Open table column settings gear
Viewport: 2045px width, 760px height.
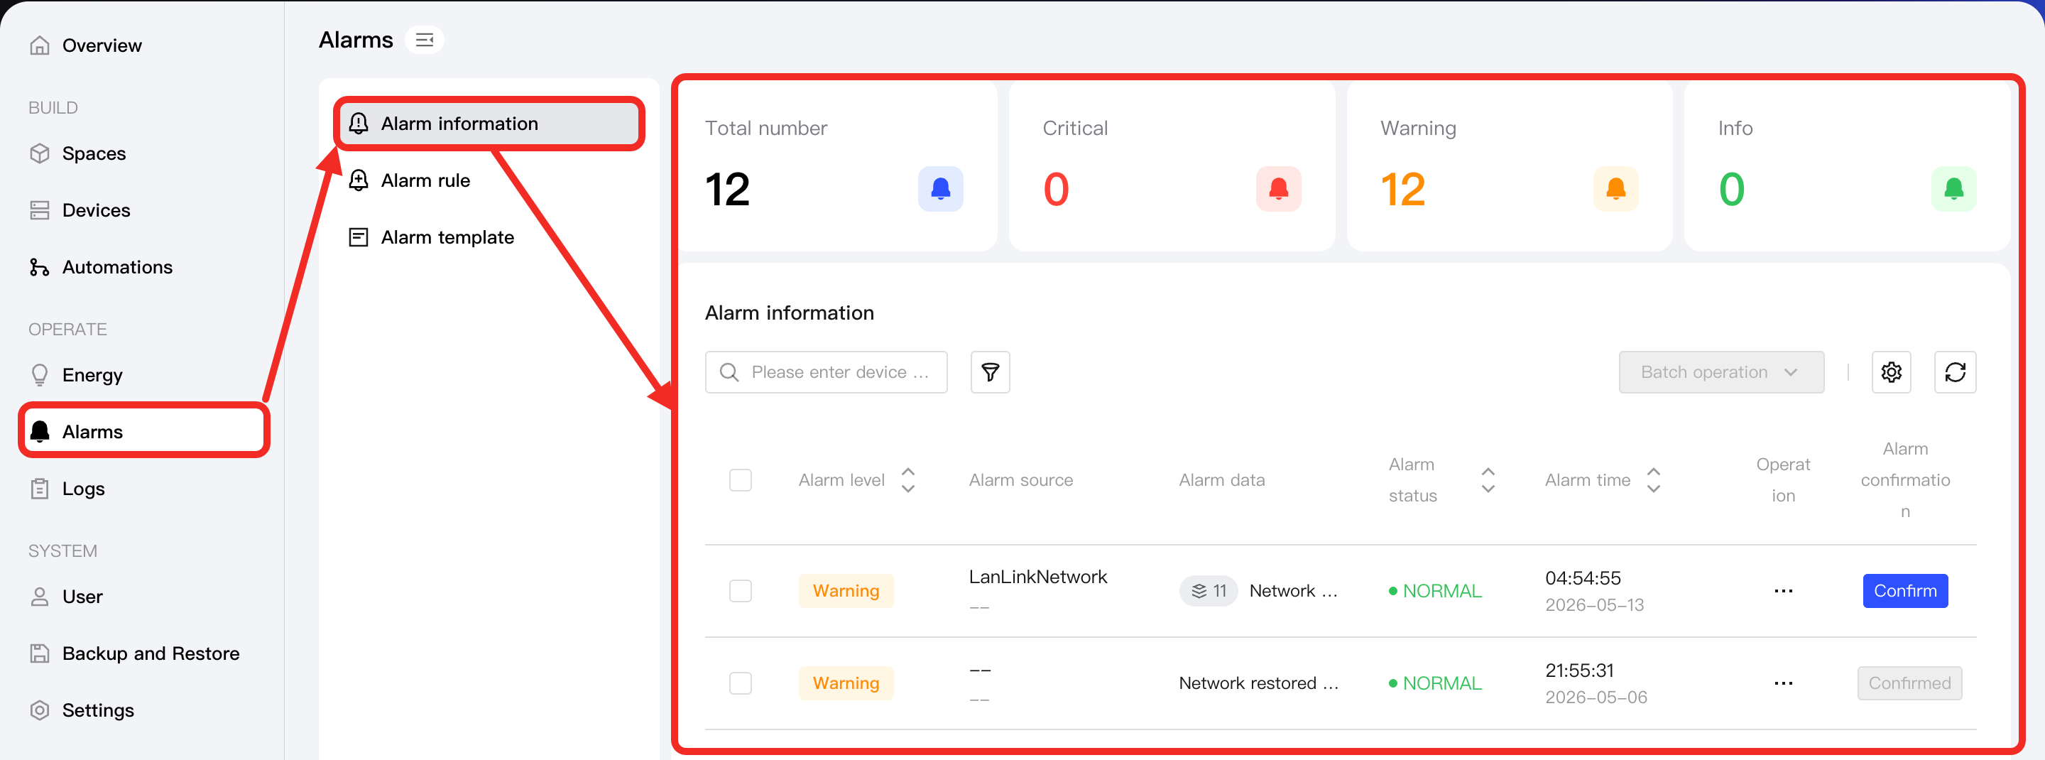(x=1891, y=371)
